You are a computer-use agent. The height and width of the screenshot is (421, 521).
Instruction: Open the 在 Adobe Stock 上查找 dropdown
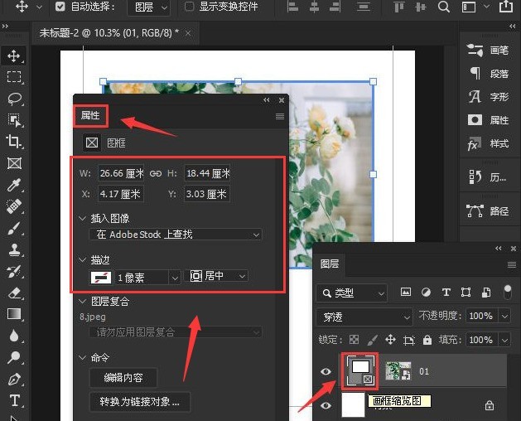click(x=175, y=235)
